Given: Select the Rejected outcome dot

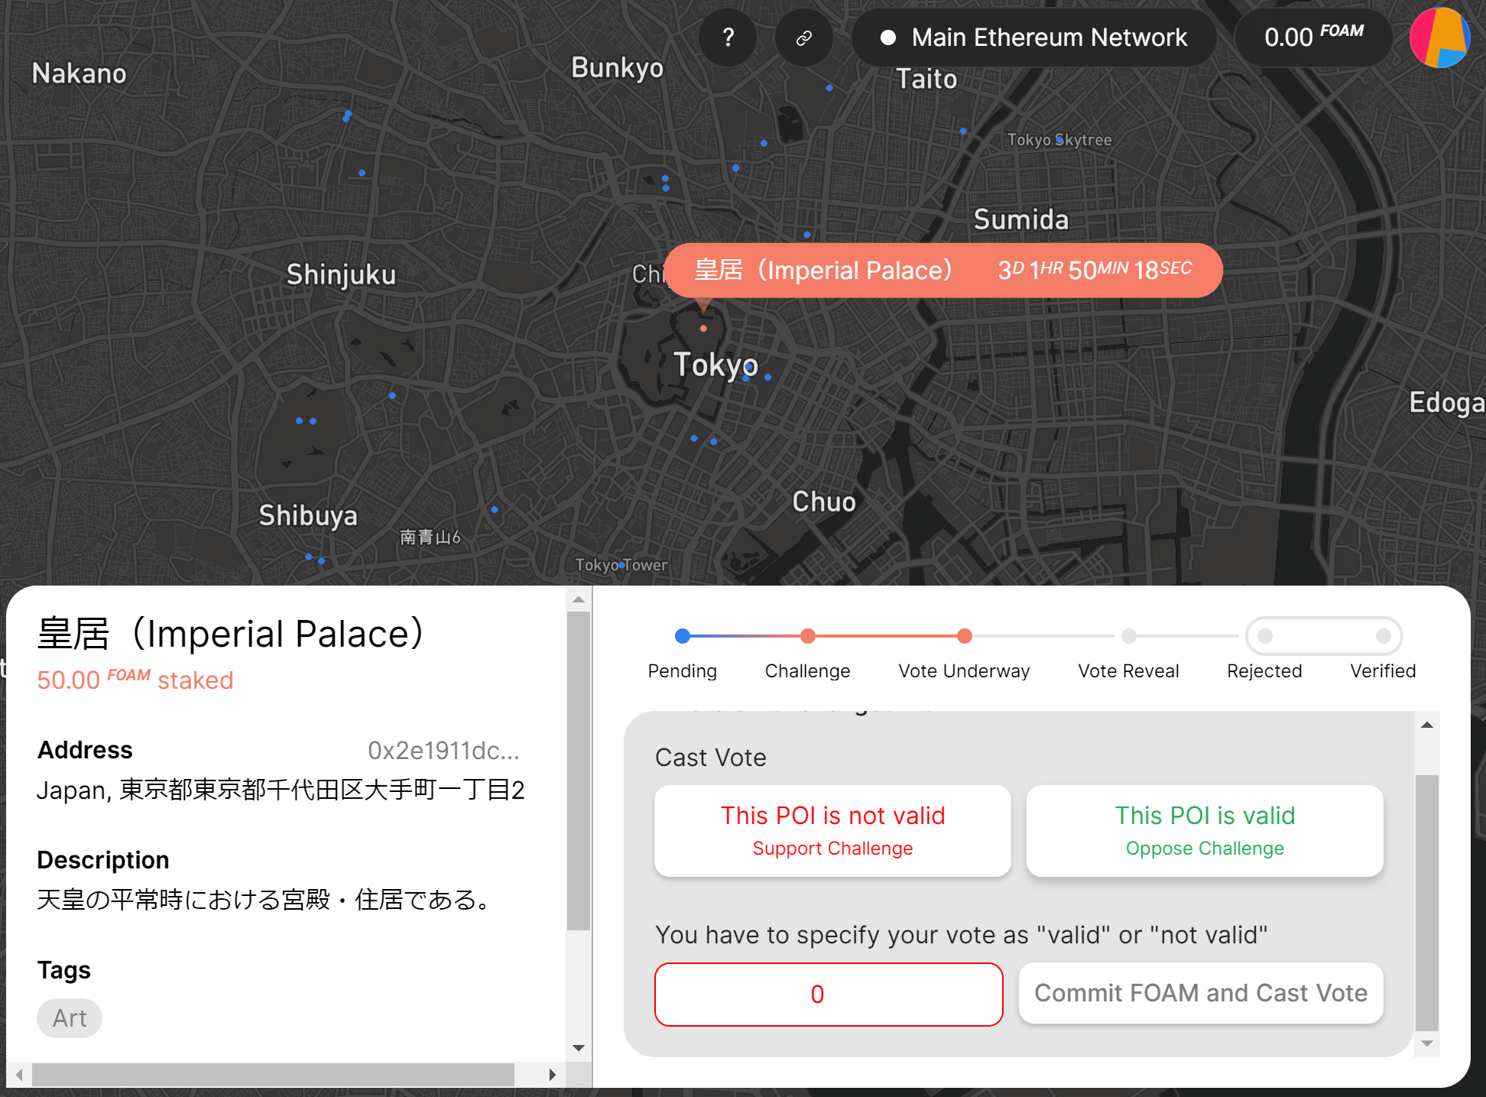Looking at the screenshot, I should pos(1265,636).
